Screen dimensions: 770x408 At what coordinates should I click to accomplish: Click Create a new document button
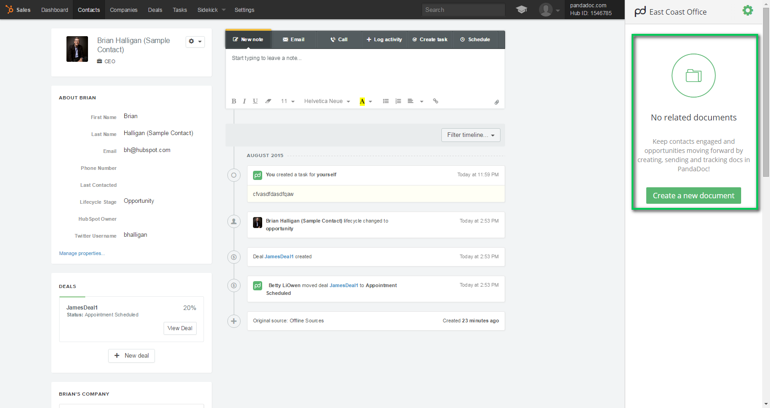pyautogui.click(x=693, y=196)
